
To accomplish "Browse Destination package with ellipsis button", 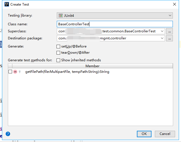I will [169, 38].
